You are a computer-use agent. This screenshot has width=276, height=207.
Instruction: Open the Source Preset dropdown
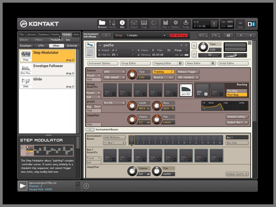point(93,75)
